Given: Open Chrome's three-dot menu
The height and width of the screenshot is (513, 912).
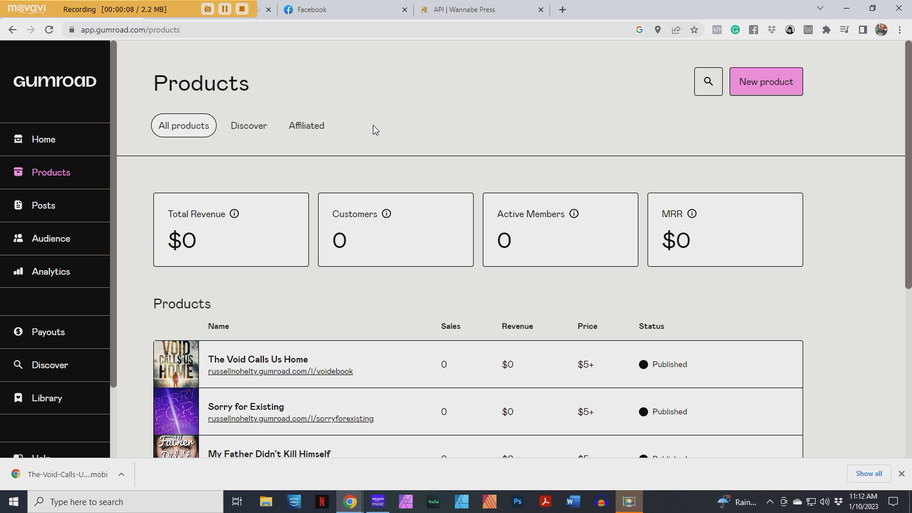Looking at the screenshot, I should point(901,30).
